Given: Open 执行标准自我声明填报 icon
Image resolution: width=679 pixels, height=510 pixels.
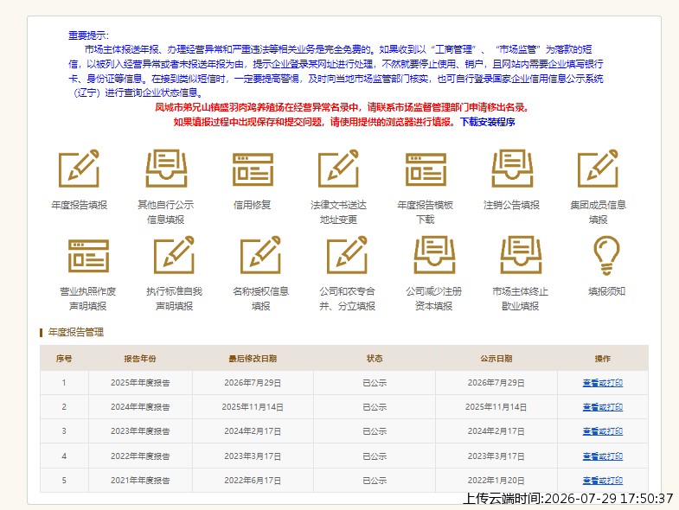Looking at the screenshot, I should click(175, 254).
